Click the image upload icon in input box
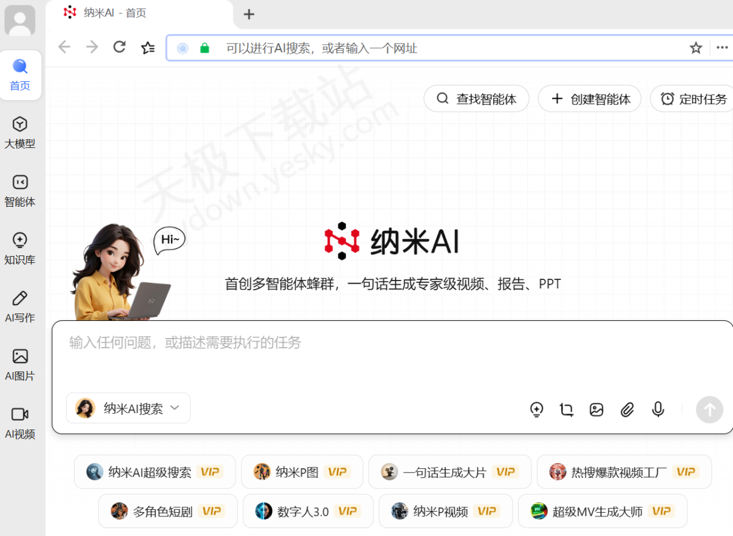The width and height of the screenshot is (733, 536). pyautogui.click(x=597, y=409)
